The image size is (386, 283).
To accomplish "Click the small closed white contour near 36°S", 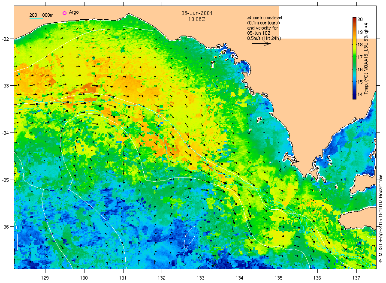I will pyautogui.click(x=190, y=238).
